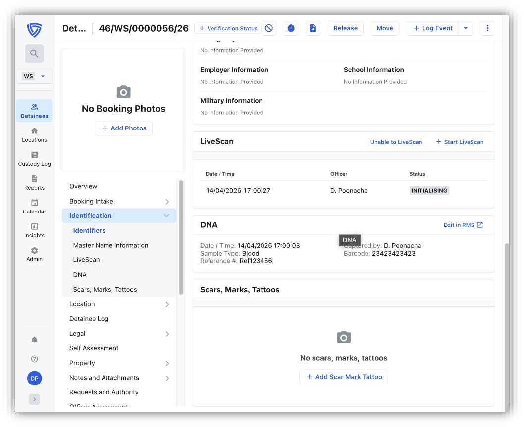
Task: Click Add Scar Mark Tattoo button
Action: point(344,377)
